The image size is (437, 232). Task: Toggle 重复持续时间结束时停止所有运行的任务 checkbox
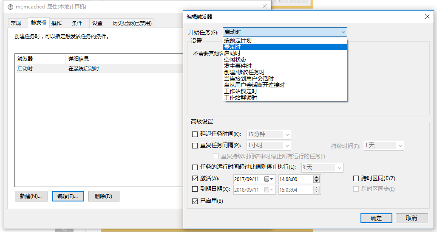coord(216,157)
